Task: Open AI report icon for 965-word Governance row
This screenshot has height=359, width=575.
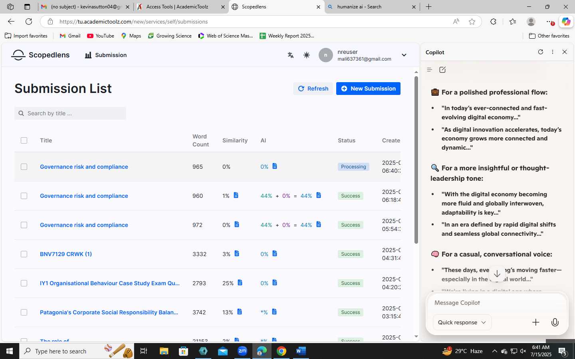Action: (x=275, y=166)
